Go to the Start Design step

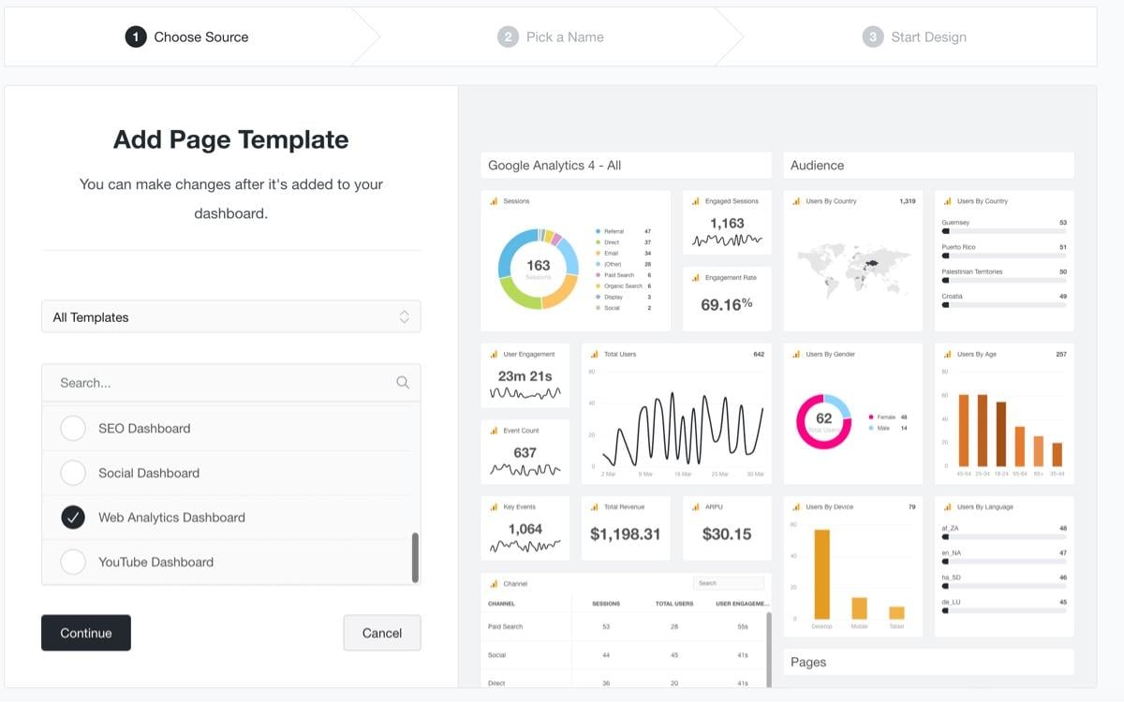pyautogui.click(x=914, y=37)
